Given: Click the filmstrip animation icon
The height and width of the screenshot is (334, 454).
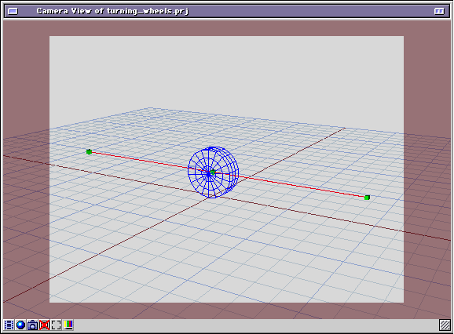Looking at the screenshot, I should click(x=9, y=325).
